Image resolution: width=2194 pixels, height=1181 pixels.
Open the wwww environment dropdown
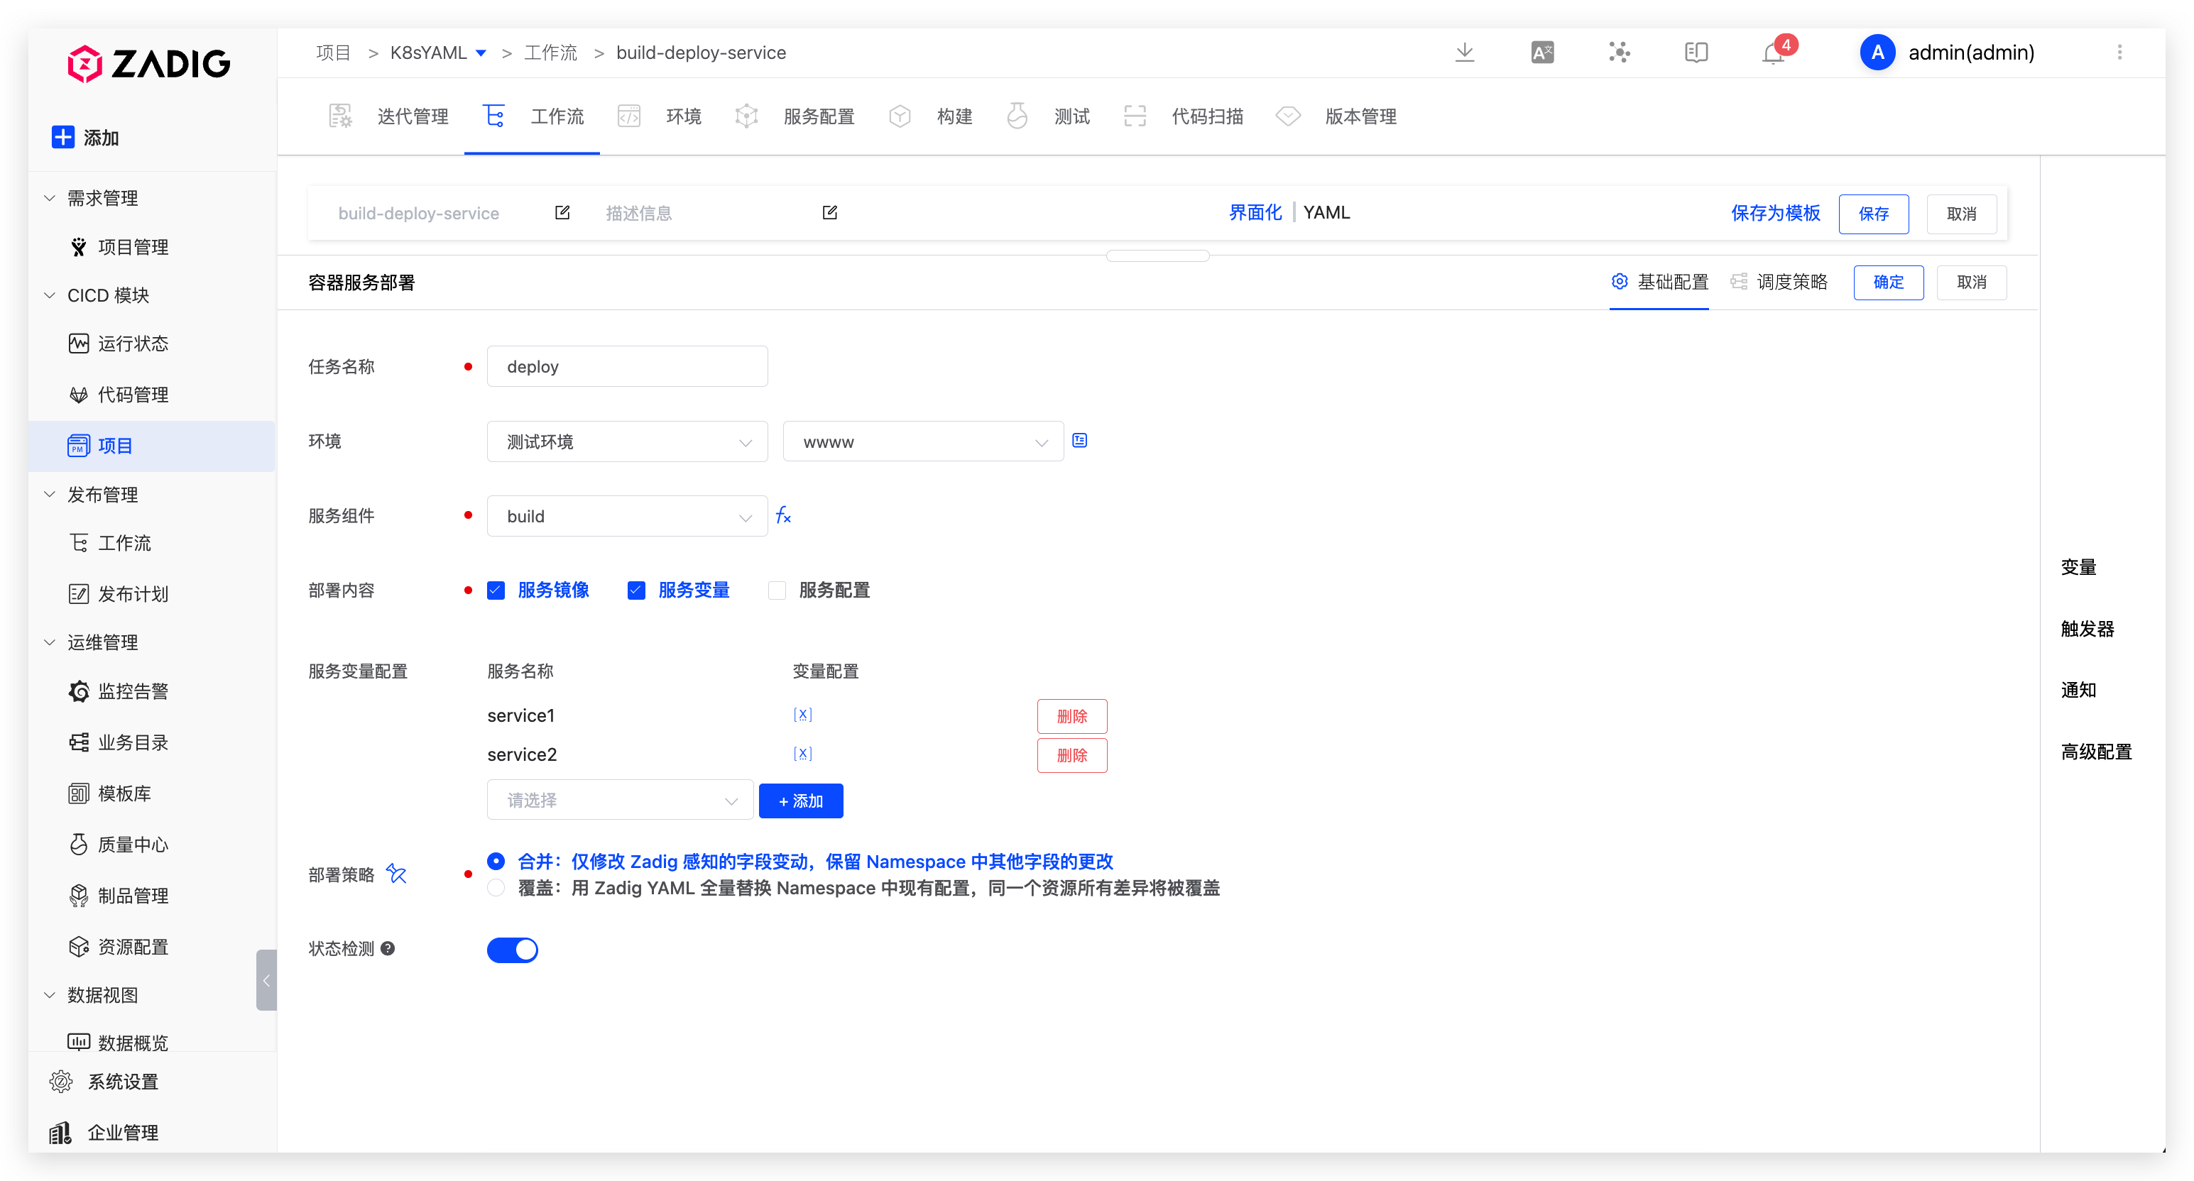[x=923, y=441]
